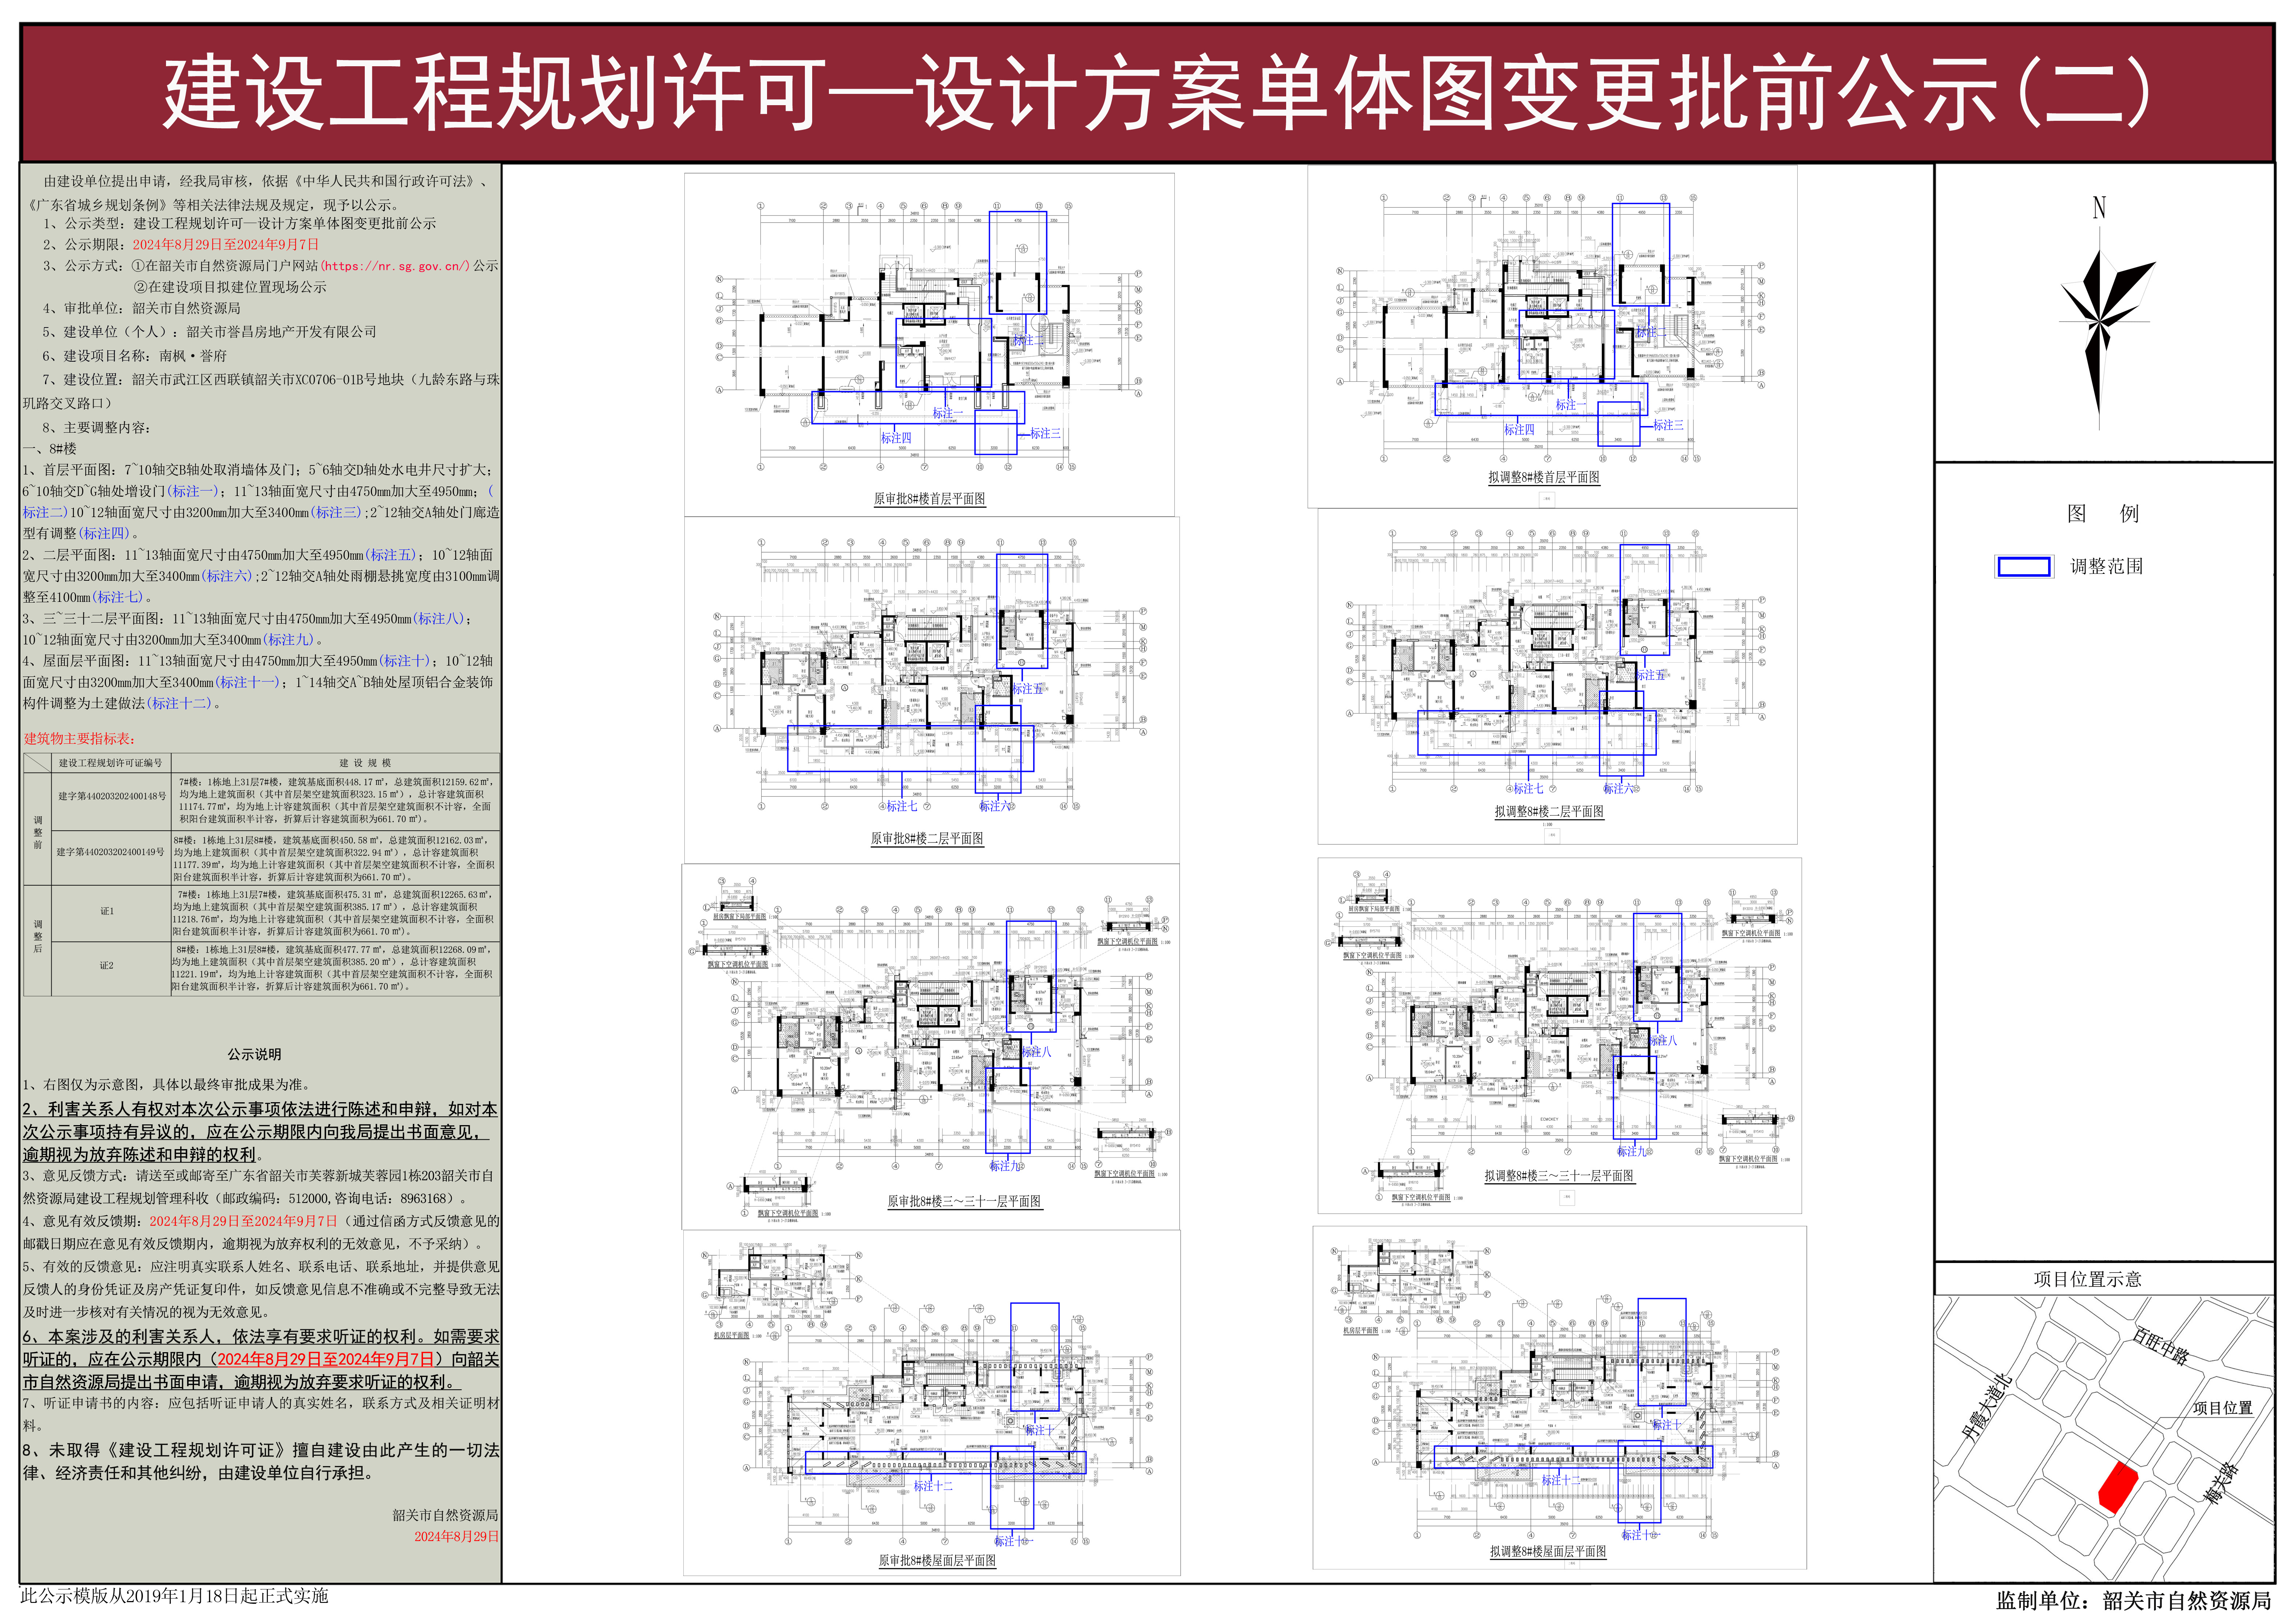Click the 建设项目名称：南枫·誉府 line
The height and width of the screenshot is (1624, 2296).
135,355
